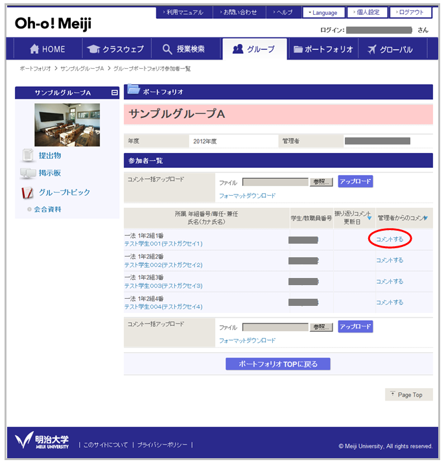
Task: Click the 提出物 document icon in sidebar
Action: 28,155
